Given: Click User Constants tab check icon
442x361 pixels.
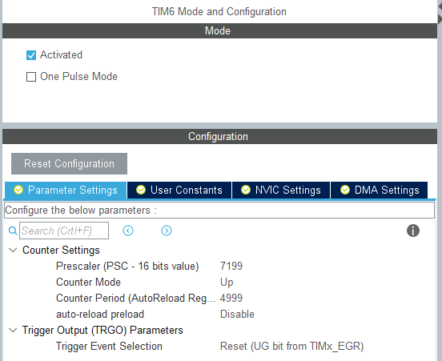Looking at the screenshot, I should [141, 190].
